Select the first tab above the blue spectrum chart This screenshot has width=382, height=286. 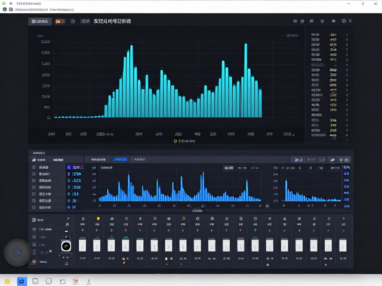(x=98, y=160)
